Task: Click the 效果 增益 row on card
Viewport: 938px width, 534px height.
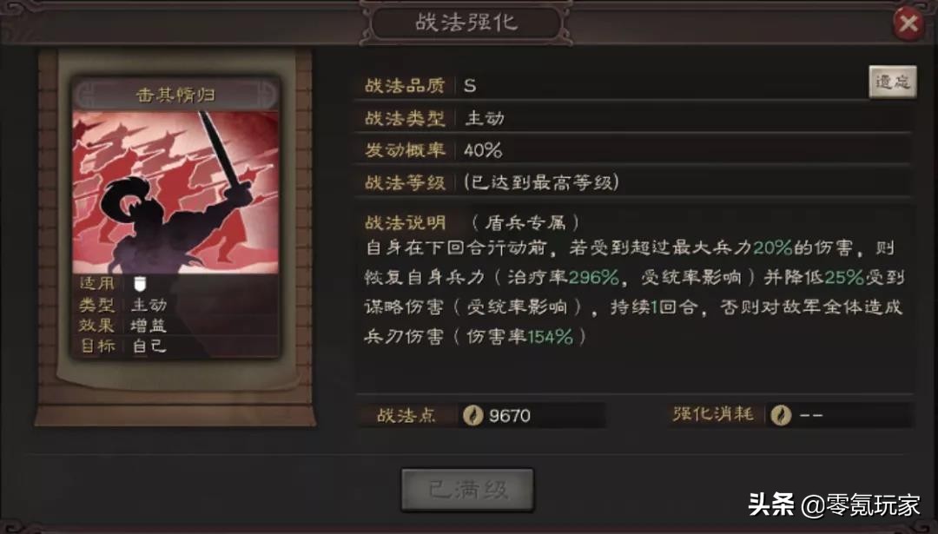Action: (x=175, y=326)
